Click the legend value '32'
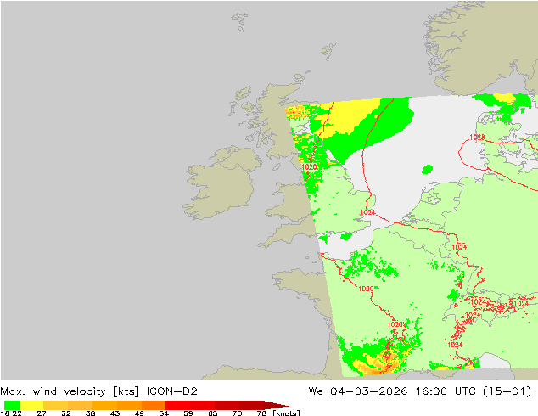Viewport: 538px width, 416px height. 66,413
